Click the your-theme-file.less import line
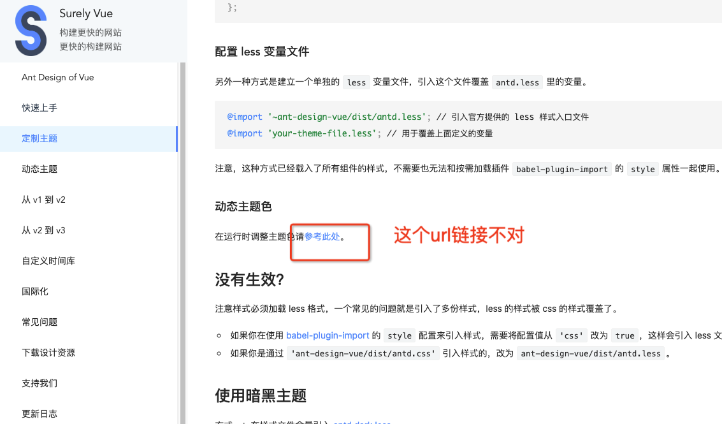 (359, 134)
